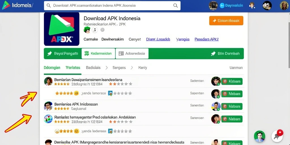Click the small circular swirl icon under Ratenieckarion
The height and width of the screenshot is (145, 290).
tap(103, 30)
